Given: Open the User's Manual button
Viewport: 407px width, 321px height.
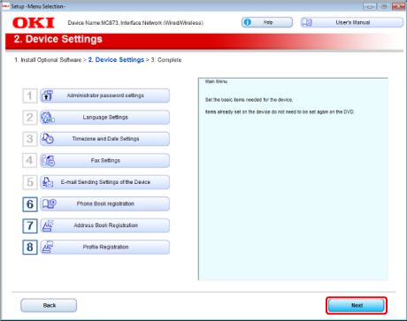Looking at the screenshot, I should click(352, 22).
